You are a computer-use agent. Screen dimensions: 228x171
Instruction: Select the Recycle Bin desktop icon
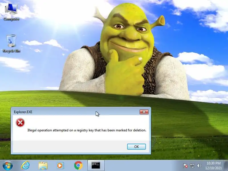coord(11,43)
